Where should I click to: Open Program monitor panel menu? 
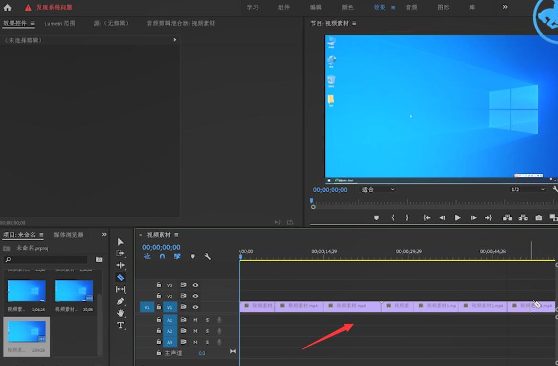pos(354,24)
